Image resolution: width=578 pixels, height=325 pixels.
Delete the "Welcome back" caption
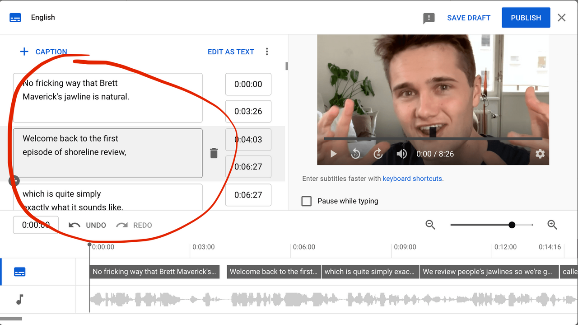coord(214,153)
